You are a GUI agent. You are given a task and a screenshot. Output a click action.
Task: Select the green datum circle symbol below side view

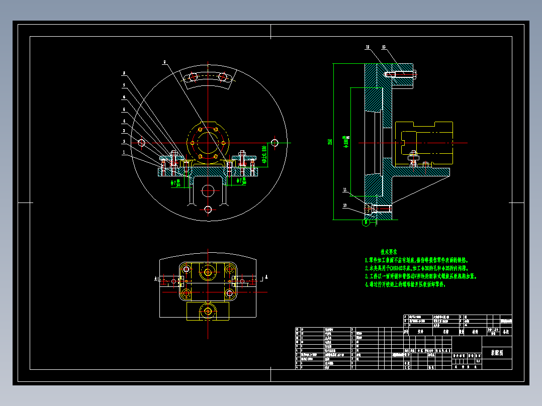tap(366, 223)
